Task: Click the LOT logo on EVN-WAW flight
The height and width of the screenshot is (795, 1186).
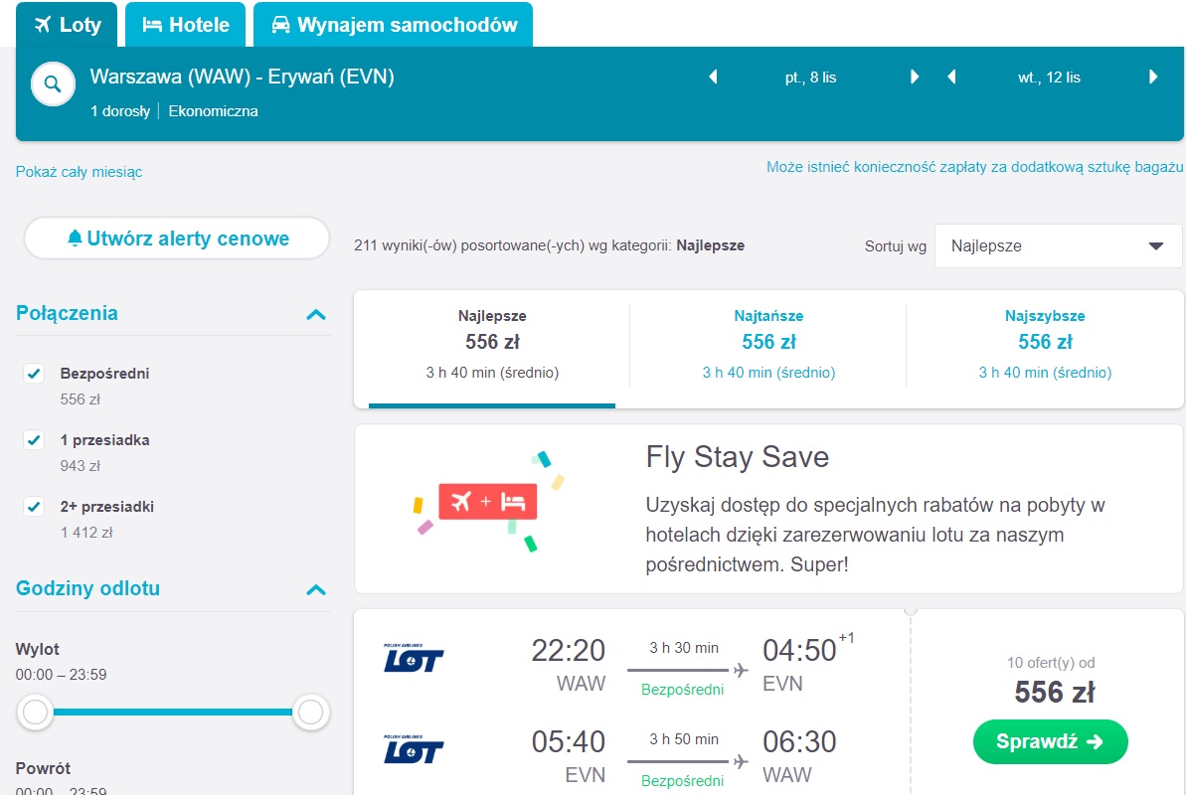Action: 413,749
